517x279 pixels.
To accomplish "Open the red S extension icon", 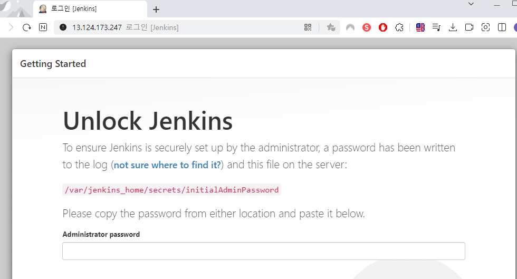I will pyautogui.click(x=367, y=27).
